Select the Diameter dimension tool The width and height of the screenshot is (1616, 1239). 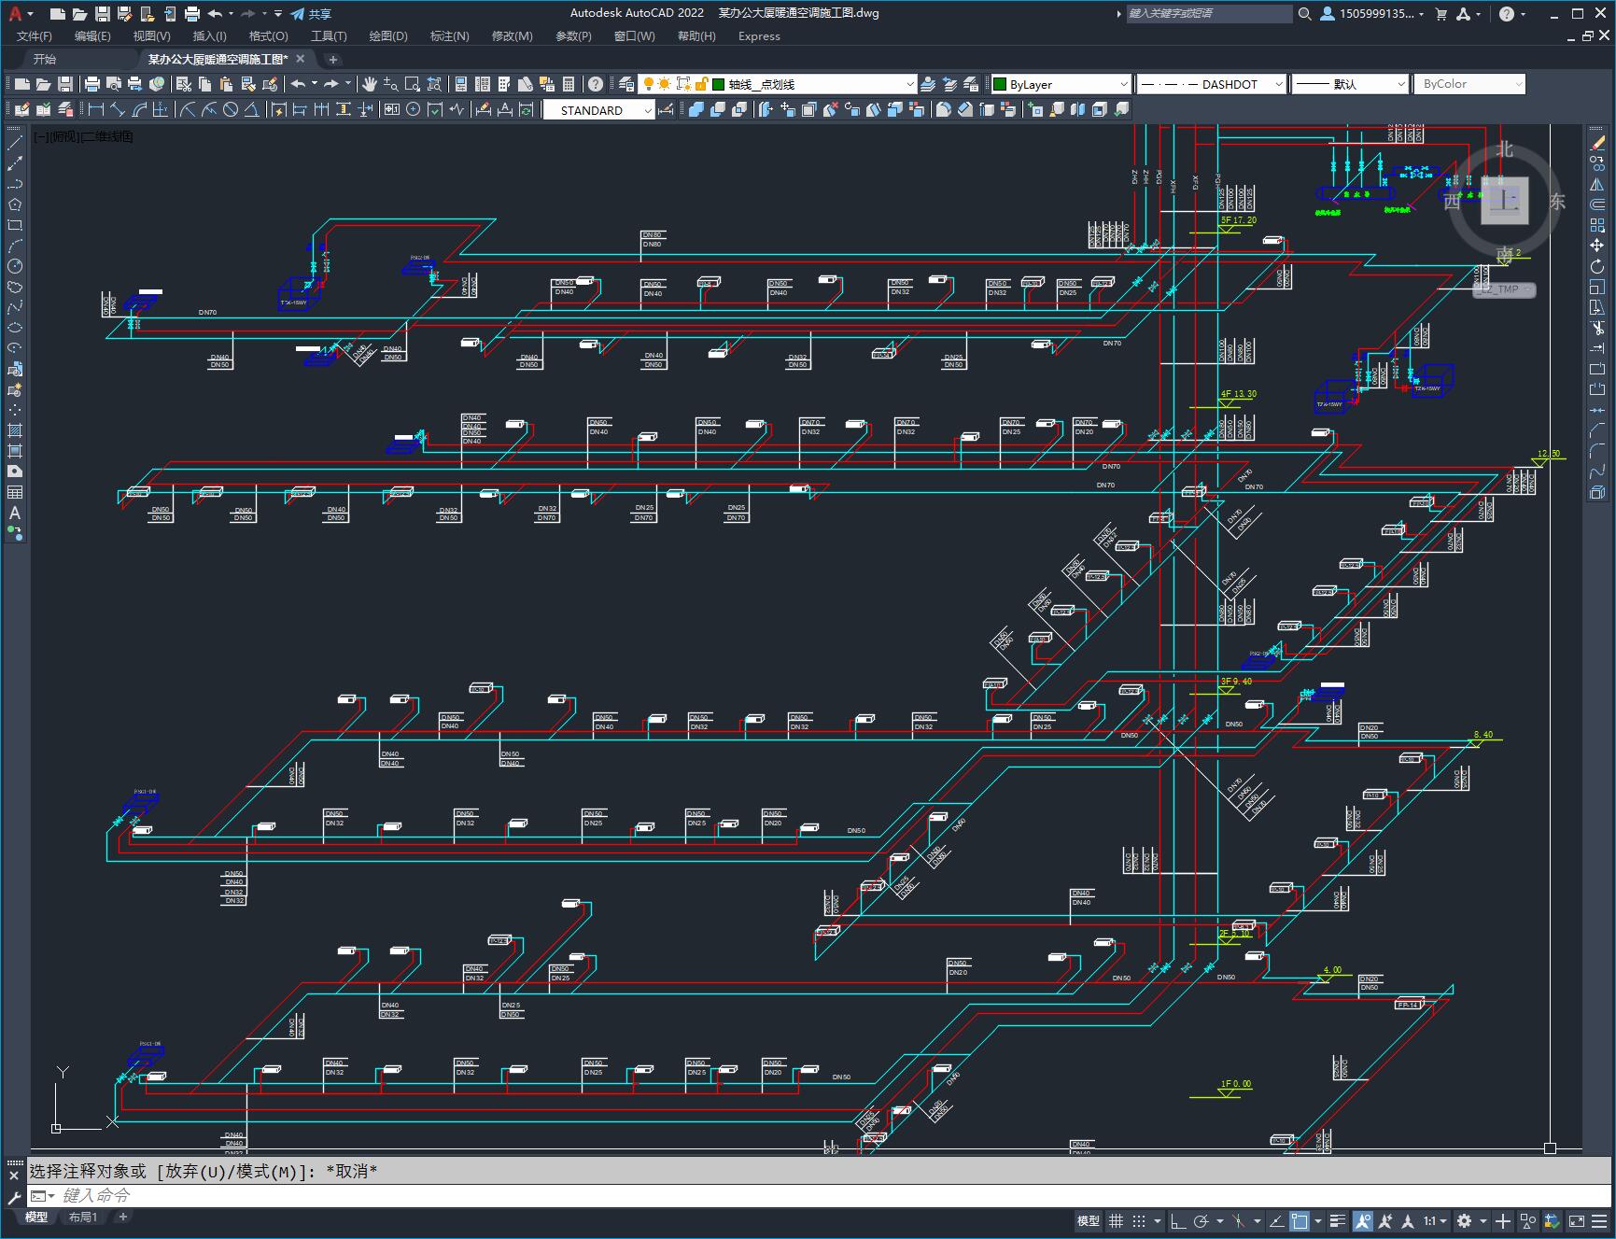click(x=231, y=110)
